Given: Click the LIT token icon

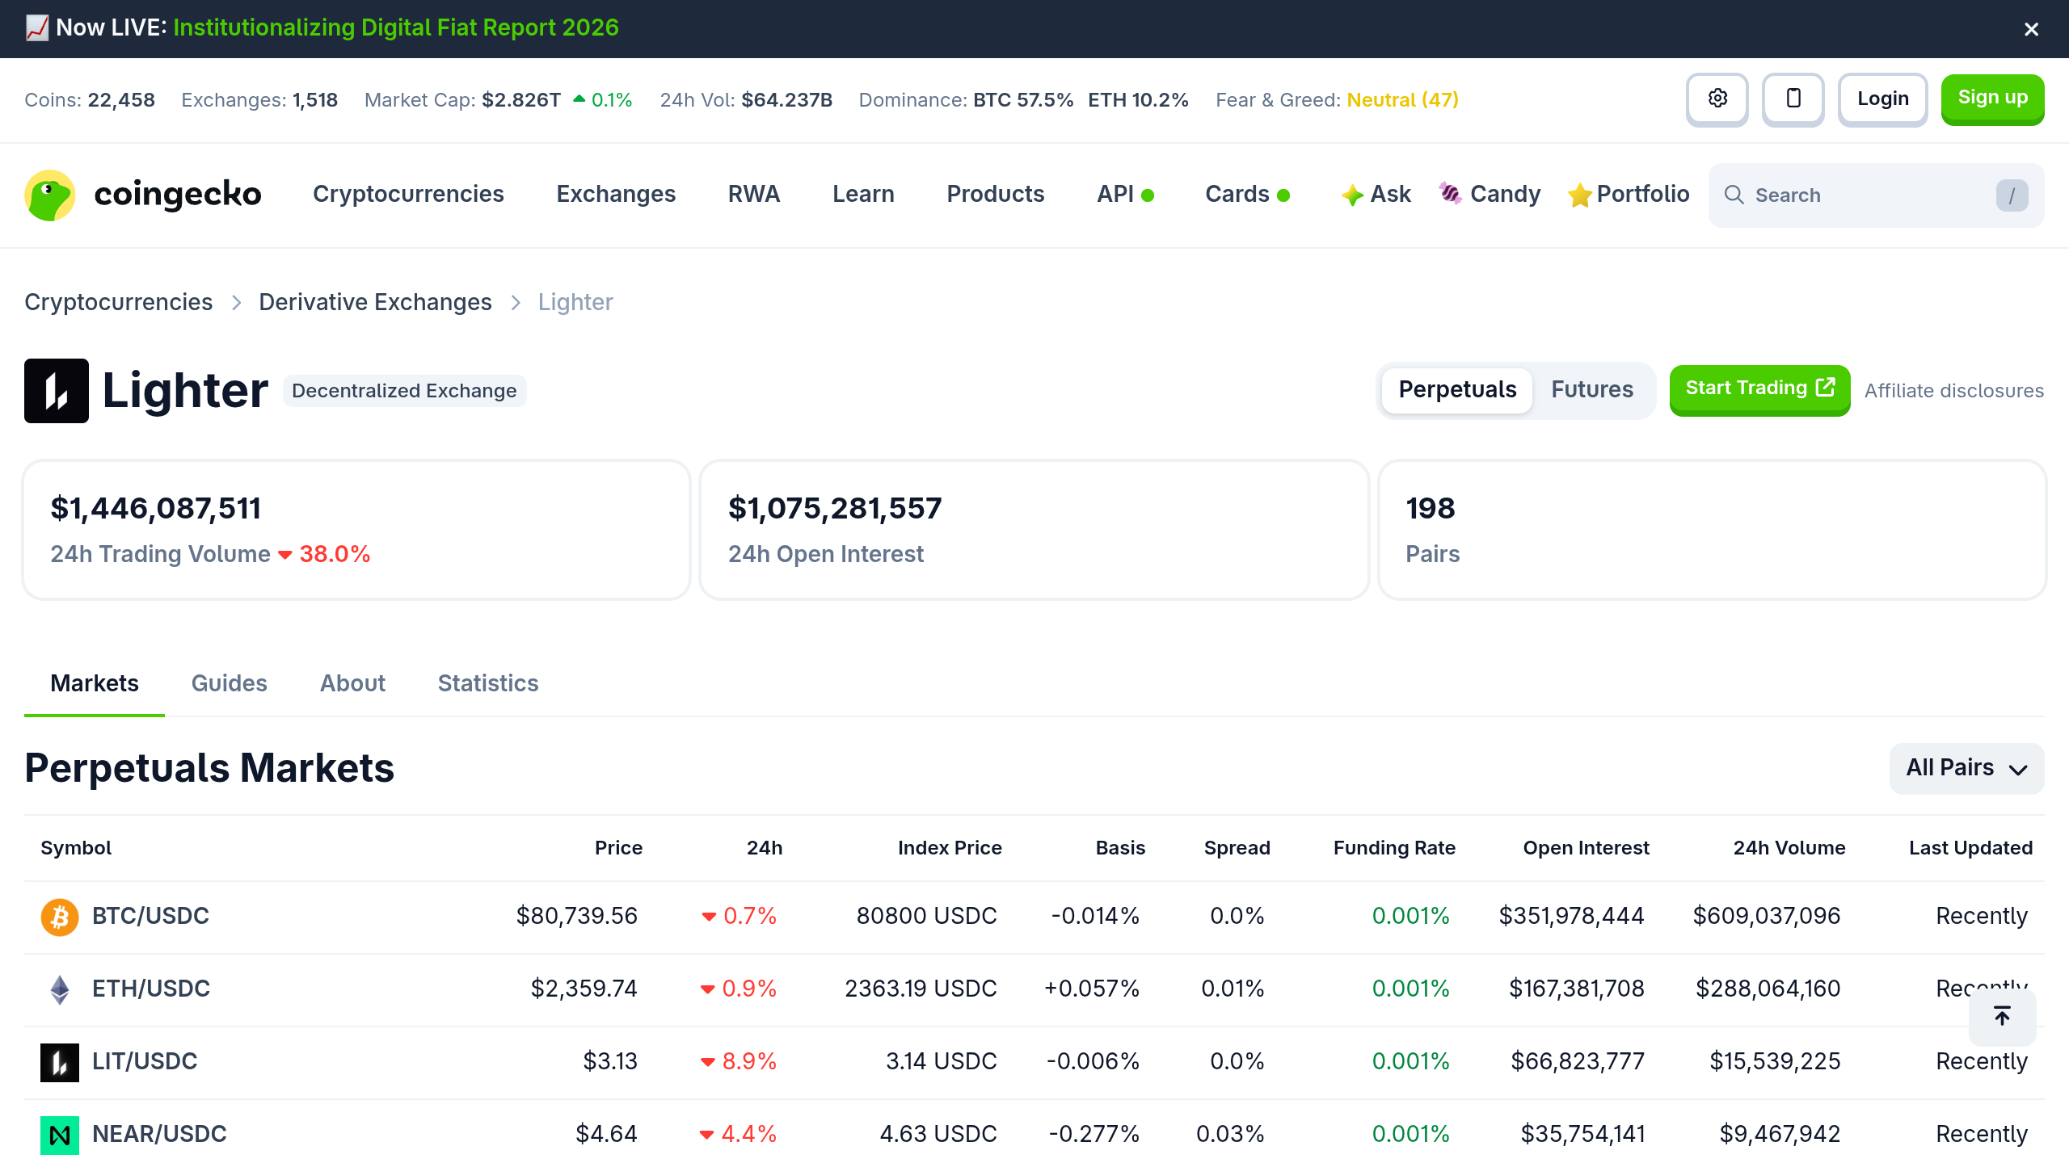Looking at the screenshot, I should [x=60, y=1062].
